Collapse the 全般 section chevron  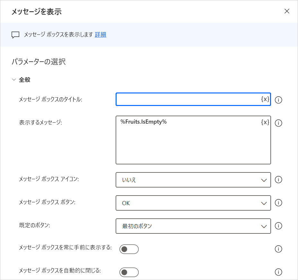coord(14,80)
